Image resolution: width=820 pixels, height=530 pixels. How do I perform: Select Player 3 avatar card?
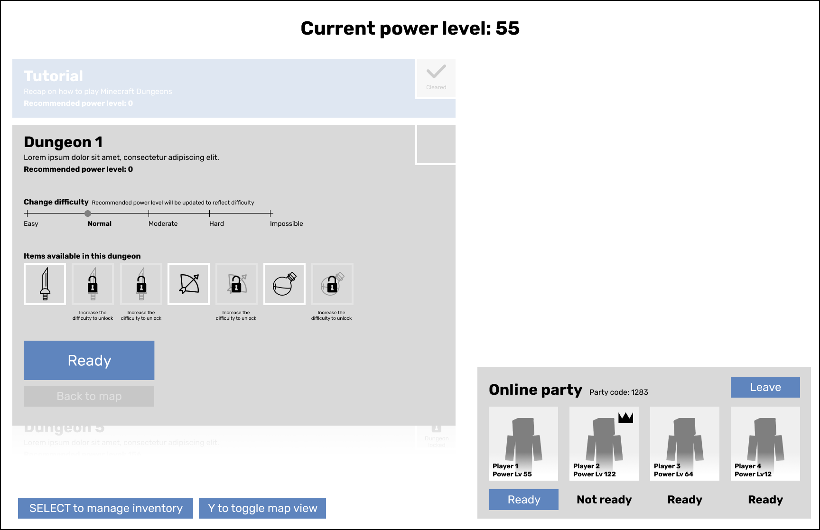tap(685, 444)
